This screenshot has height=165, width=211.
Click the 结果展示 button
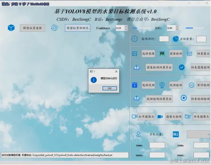tap(203, 53)
